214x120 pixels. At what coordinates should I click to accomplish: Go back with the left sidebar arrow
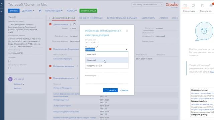1,4
